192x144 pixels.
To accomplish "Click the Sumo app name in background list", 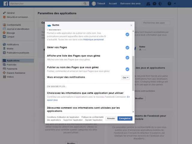I will point(142,47).
